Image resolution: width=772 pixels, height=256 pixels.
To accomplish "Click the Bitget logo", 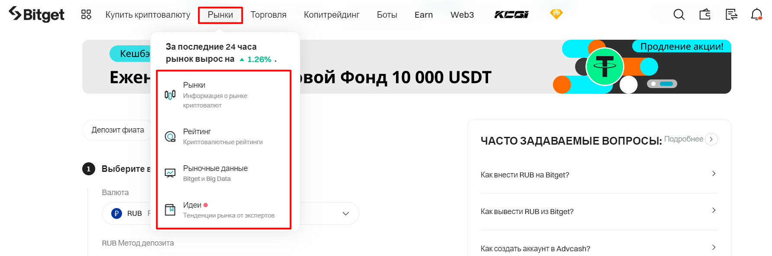I will [x=36, y=15].
